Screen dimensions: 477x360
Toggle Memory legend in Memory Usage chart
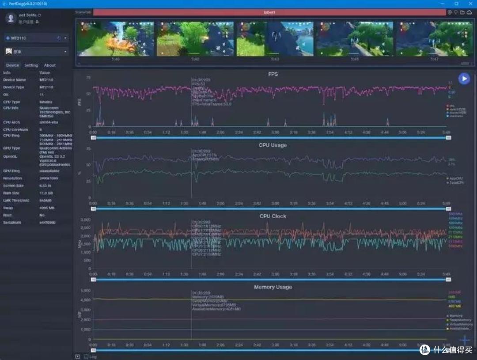pyautogui.click(x=455, y=316)
